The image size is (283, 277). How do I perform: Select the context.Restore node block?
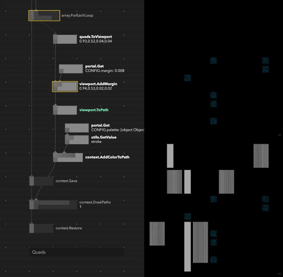click(41, 228)
